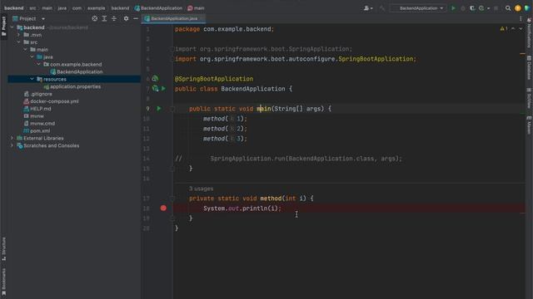Click Select Opened File target icon

[94, 18]
